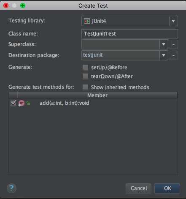Open Destination package browse ellipsis button
The width and height of the screenshot is (186, 199).
click(x=173, y=55)
